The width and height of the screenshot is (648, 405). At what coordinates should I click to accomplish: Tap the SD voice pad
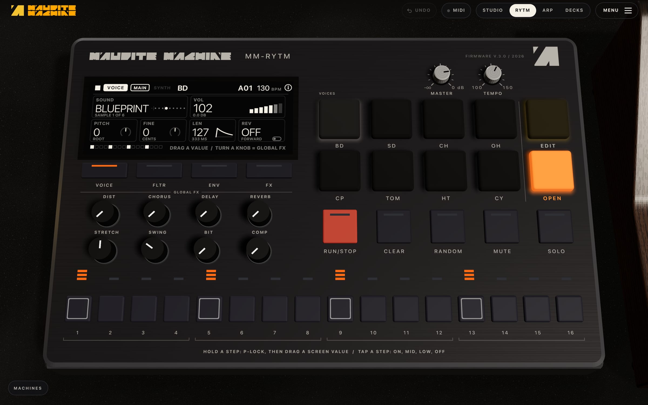tap(391, 119)
